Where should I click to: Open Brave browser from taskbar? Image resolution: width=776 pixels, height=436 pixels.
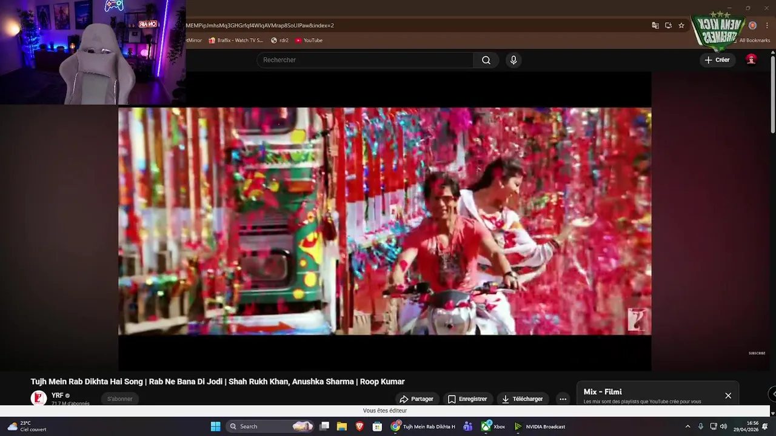[x=360, y=426]
